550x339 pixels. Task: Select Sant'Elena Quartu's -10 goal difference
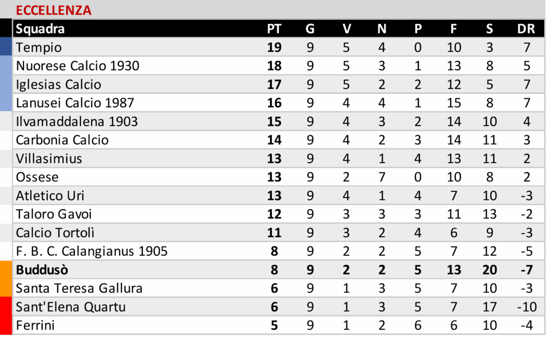(526, 307)
